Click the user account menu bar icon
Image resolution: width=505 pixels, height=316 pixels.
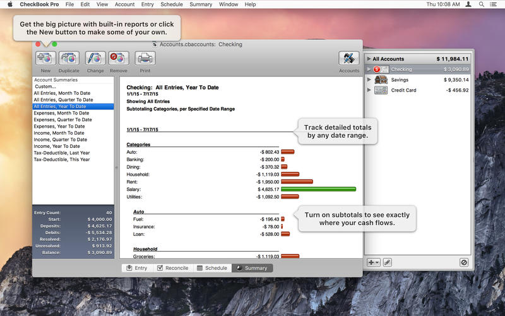pyautogui.click(x=468, y=4)
